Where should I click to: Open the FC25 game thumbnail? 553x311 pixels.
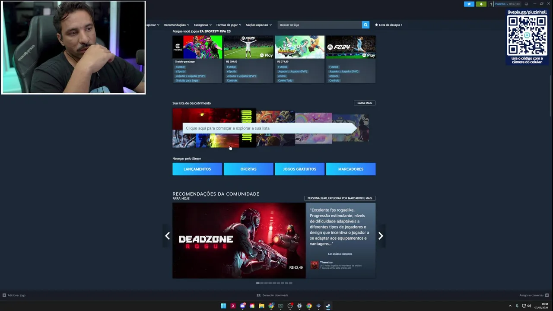[248, 47]
